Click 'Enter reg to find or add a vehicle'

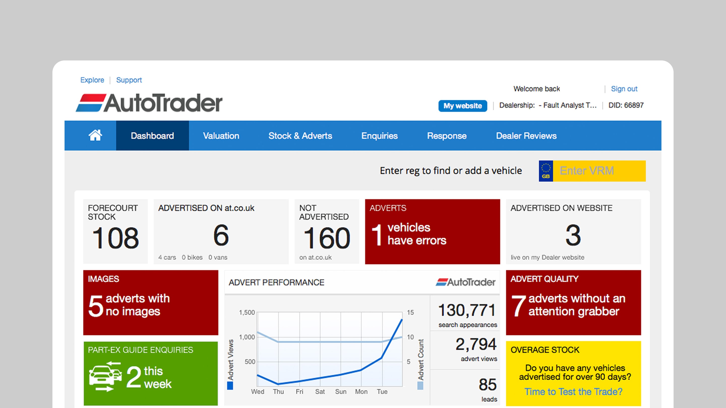click(451, 171)
